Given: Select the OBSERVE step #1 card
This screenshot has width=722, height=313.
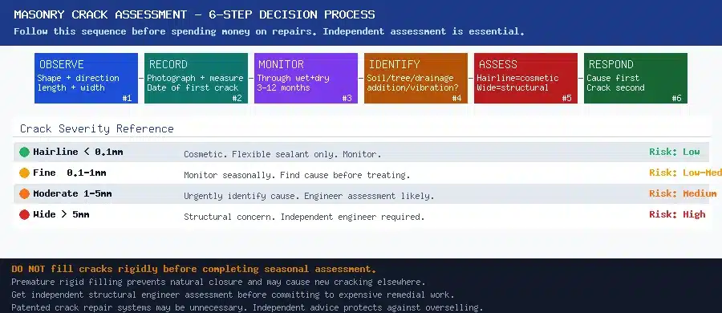Looking at the screenshot, I should [x=86, y=78].
